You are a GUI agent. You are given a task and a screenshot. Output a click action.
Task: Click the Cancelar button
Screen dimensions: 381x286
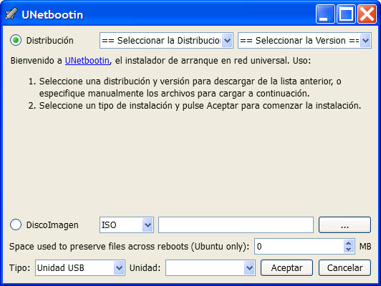coord(344,268)
